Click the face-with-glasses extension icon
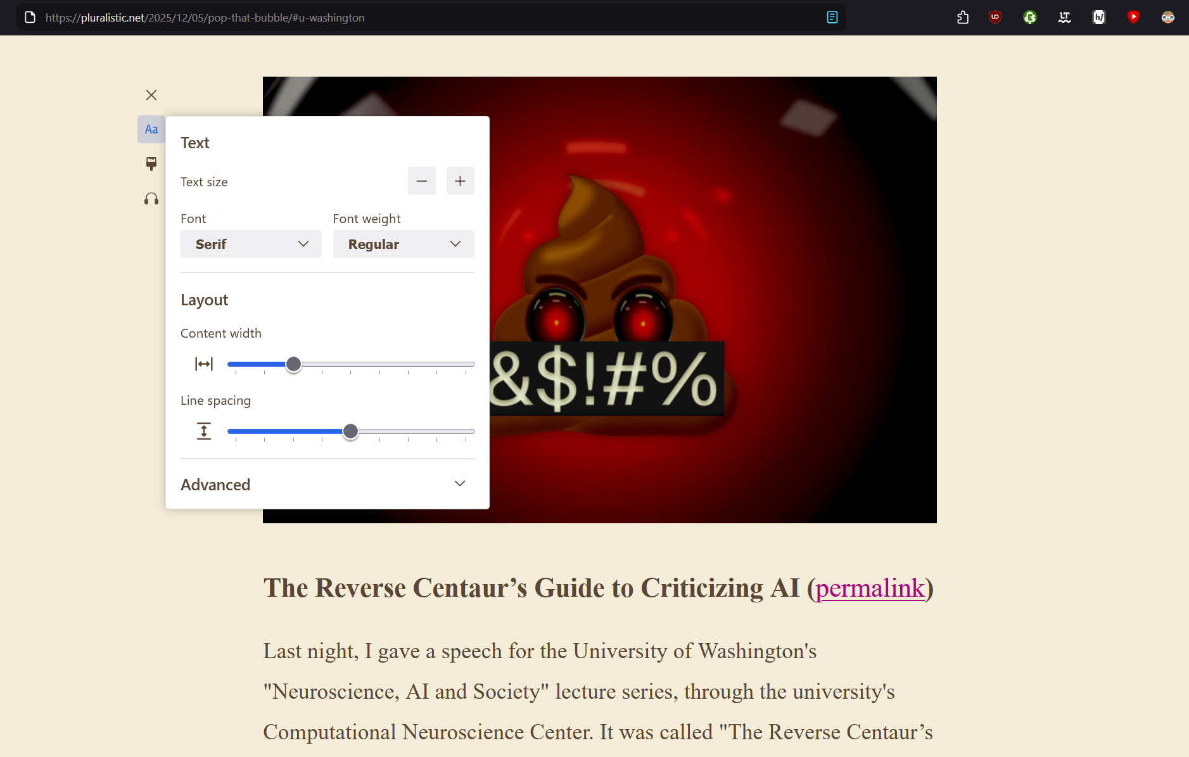The image size is (1189, 757). coord(1167,18)
